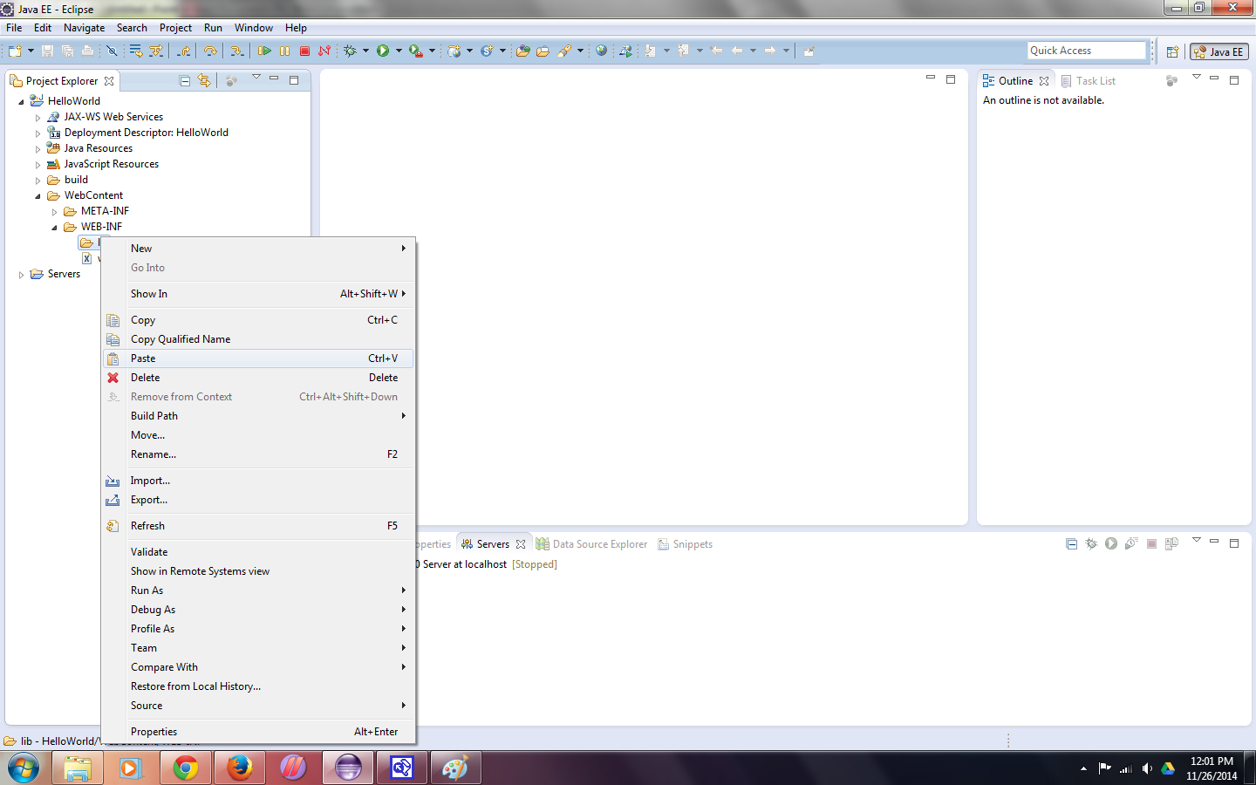Start the server using Servers view play icon

[1111, 543]
